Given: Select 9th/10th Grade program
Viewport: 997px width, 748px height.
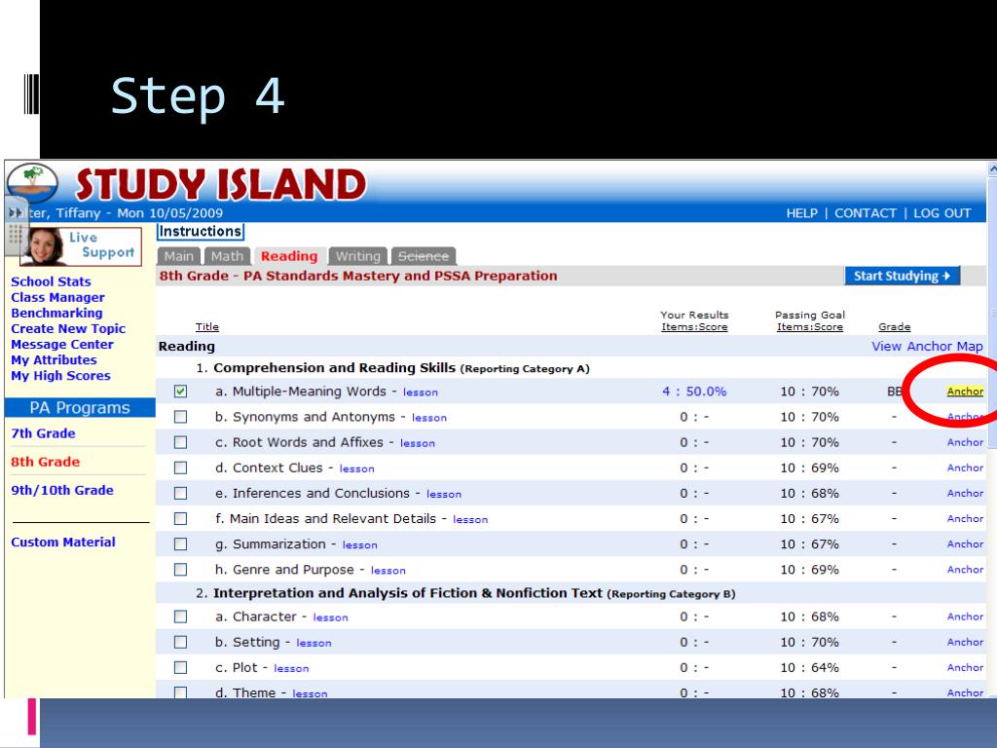Looking at the screenshot, I should 62,491.
